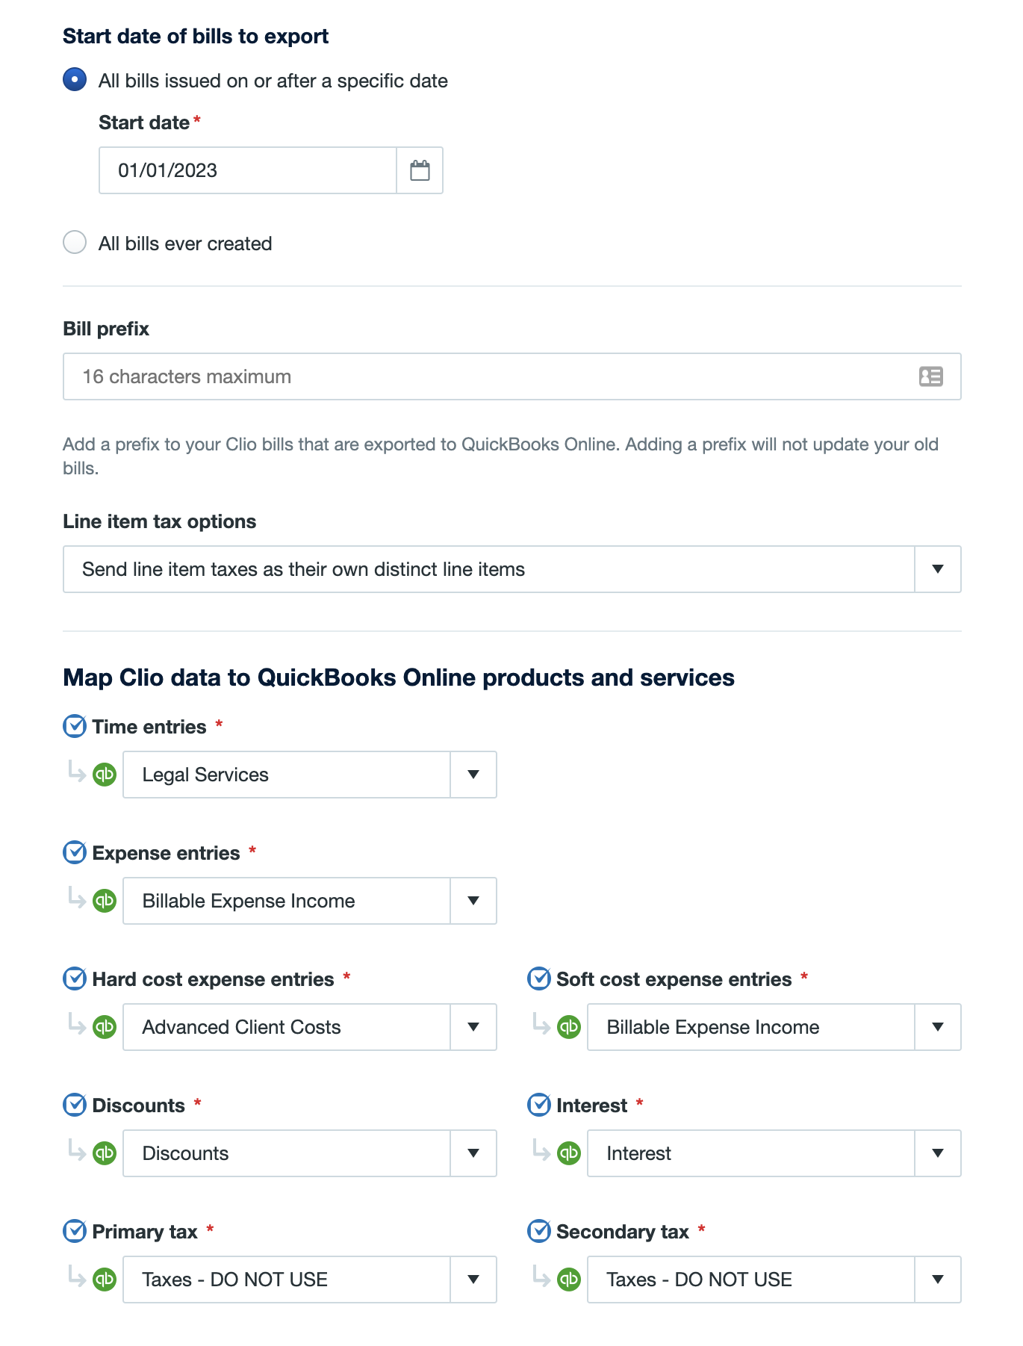1023x1346 pixels.
Task: Click the Soft cost expense entries checkmark icon
Action: (x=539, y=979)
